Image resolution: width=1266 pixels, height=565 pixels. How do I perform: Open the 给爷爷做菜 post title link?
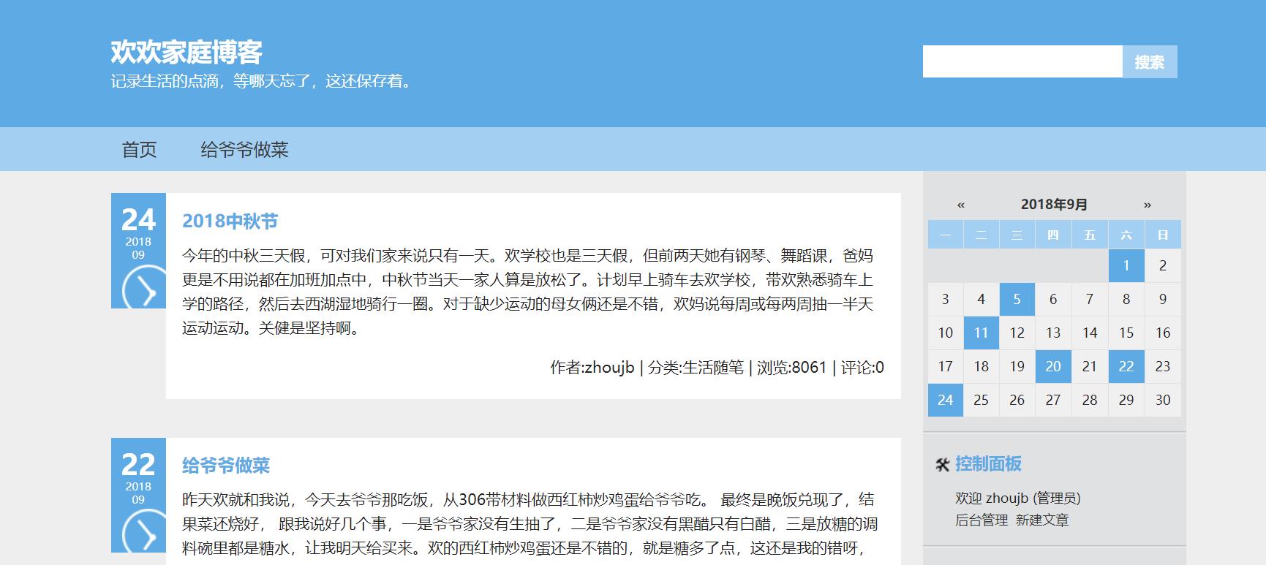point(226,466)
